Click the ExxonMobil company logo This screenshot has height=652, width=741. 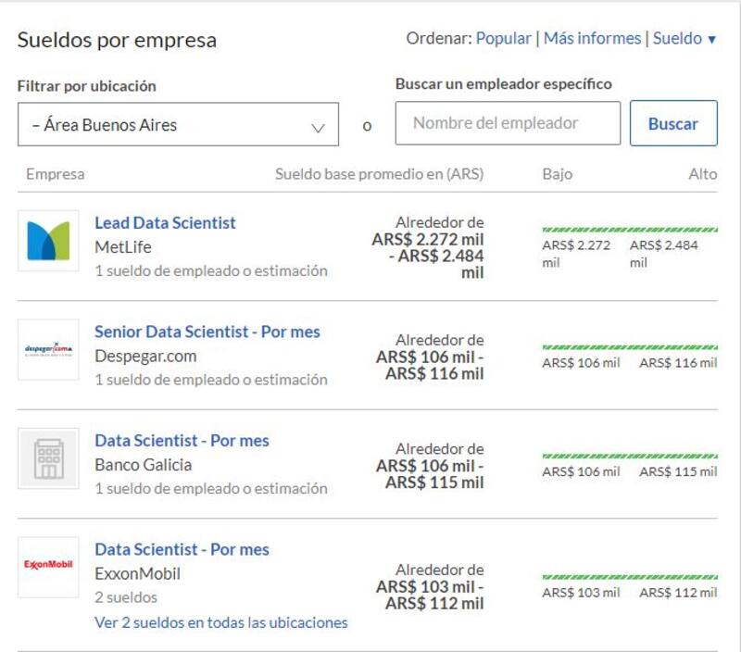(x=48, y=567)
